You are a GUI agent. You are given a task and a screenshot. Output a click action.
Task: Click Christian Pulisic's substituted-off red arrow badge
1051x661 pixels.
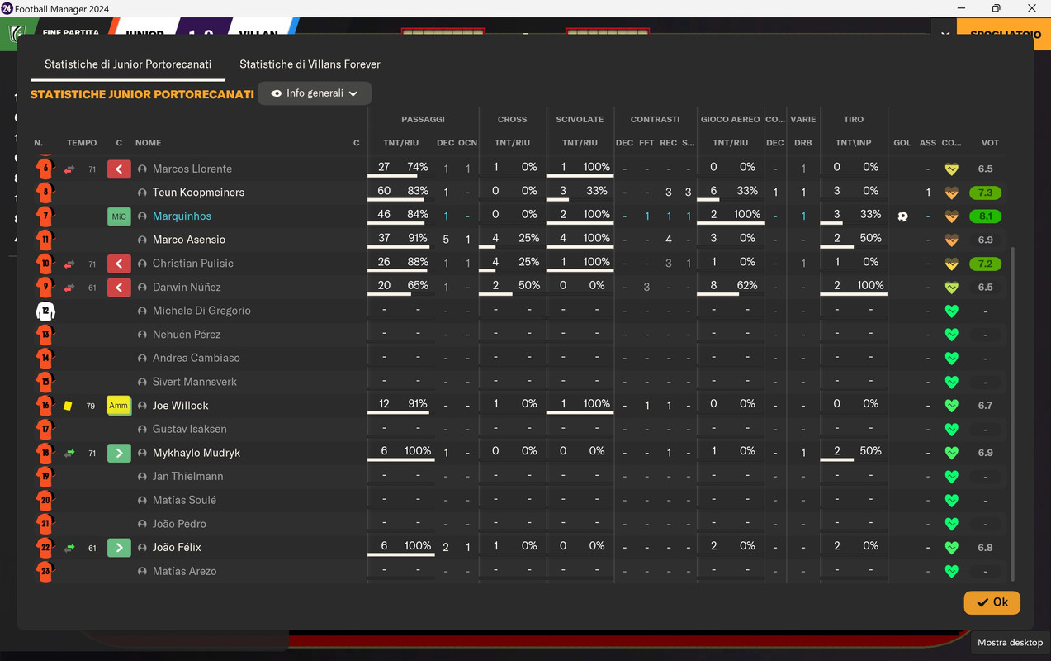pos(119,264)
